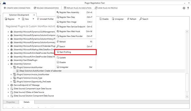Click the Step Solomon.AutoNumber icon

[17, 71]
